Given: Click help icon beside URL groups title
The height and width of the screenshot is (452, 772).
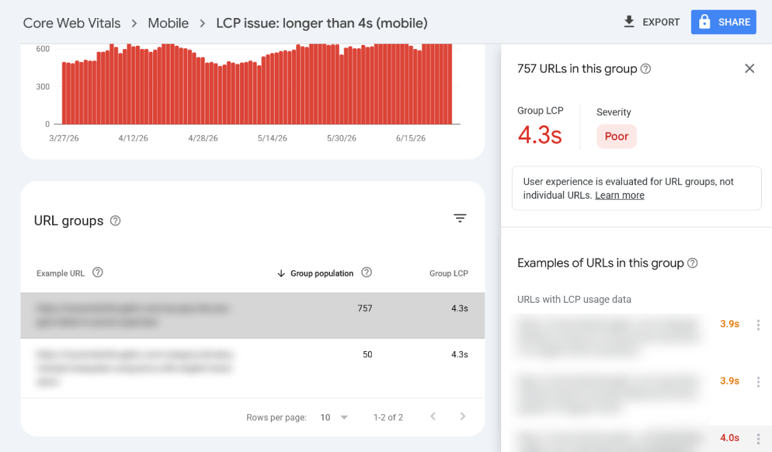Looking at the screenshot, I should pyautogui.click(x=115, y=221).
